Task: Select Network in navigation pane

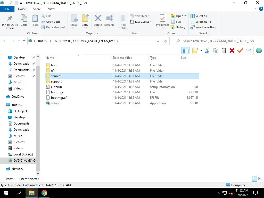Action: pos(17,169)
